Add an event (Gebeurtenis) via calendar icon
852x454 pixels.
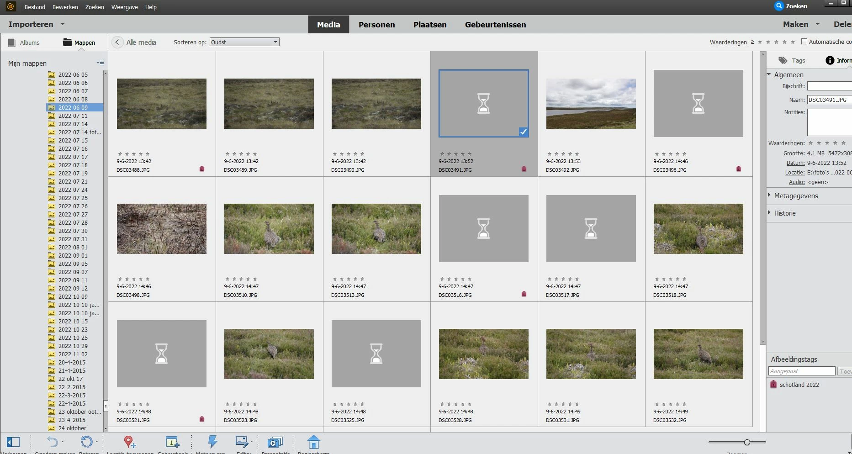(172, 442)
